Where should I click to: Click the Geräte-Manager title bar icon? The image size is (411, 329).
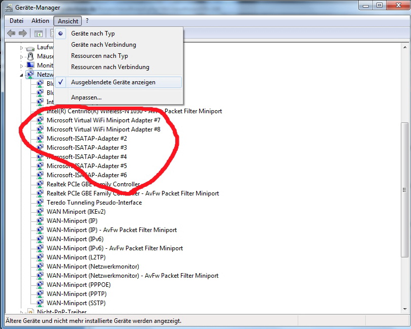coord(9,8)
